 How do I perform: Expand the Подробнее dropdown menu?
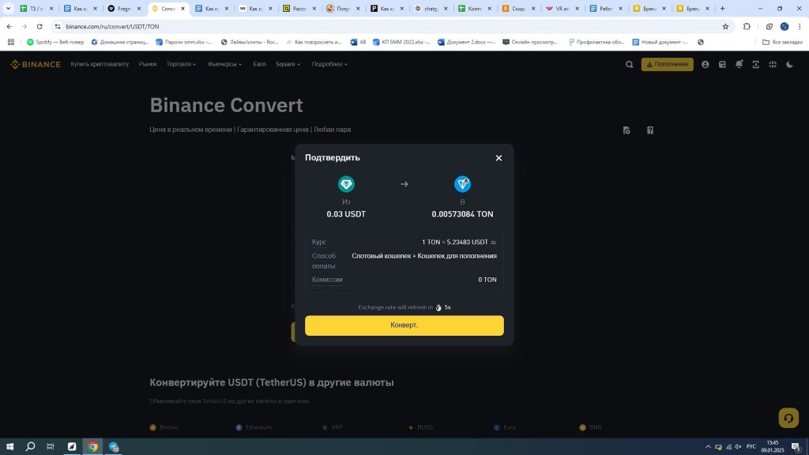329,64
